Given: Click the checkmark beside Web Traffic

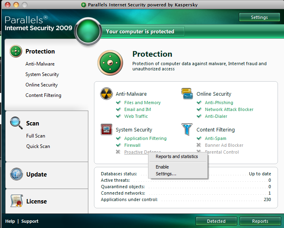Looking at the screenshot, I should (119, 116).
